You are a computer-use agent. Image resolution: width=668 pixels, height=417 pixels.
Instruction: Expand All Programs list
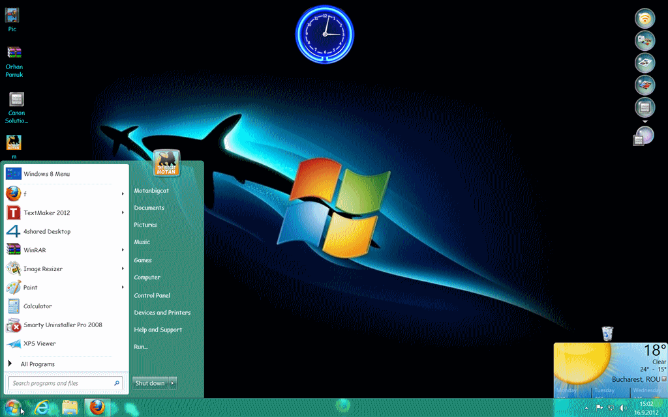67,364
